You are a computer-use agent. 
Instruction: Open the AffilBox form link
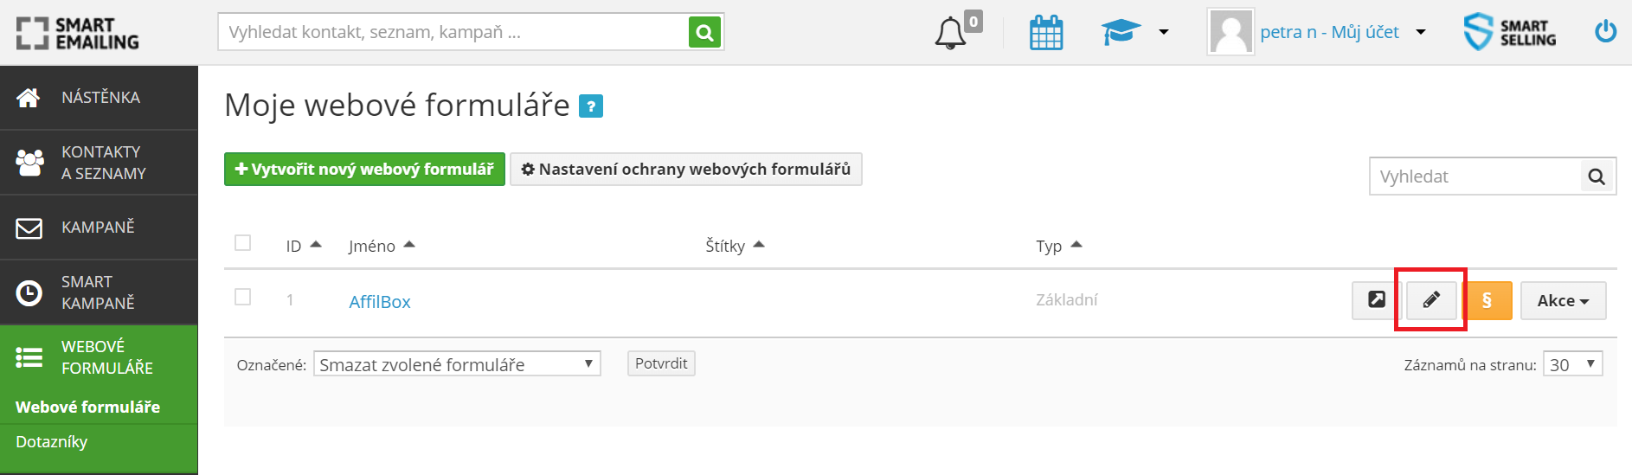pos(380,302)
